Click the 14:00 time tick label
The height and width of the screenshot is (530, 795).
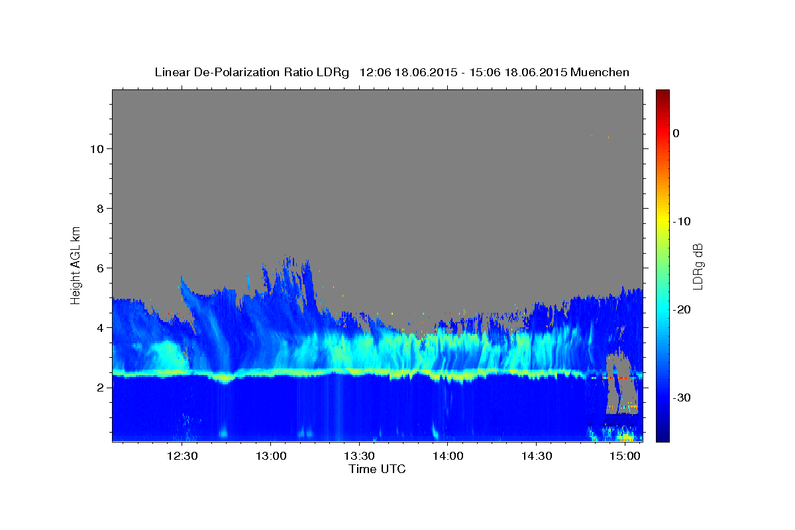447,456
